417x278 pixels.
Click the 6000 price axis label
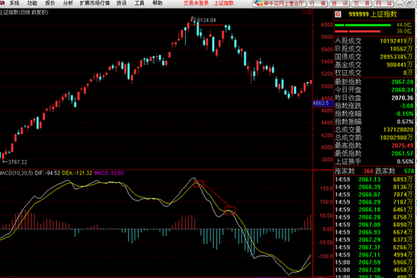pos(327,25)
